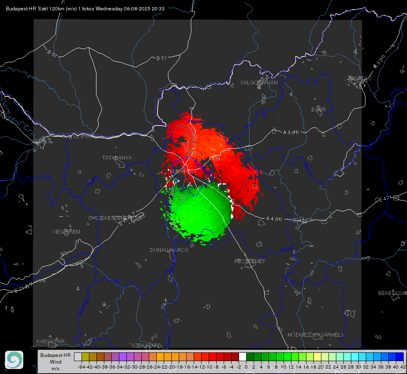Click the blue Pest county label

[x=286, y=250]
